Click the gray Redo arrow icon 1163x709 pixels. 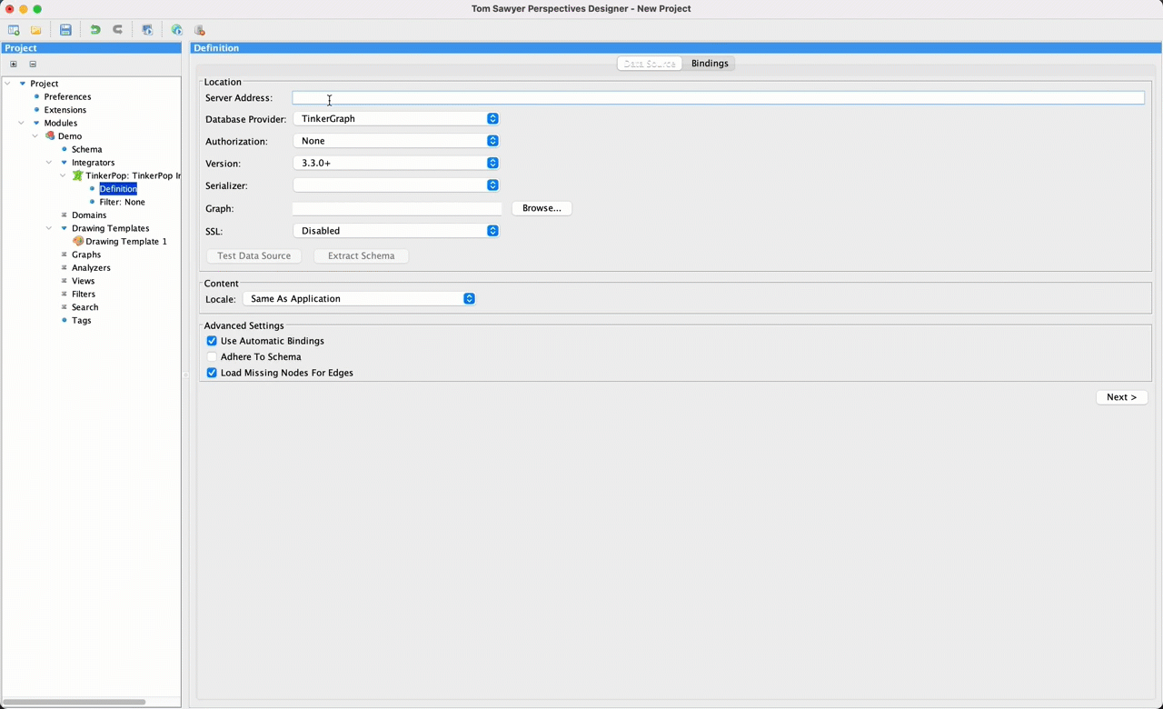pyautogui.click(x=117, y=30)
